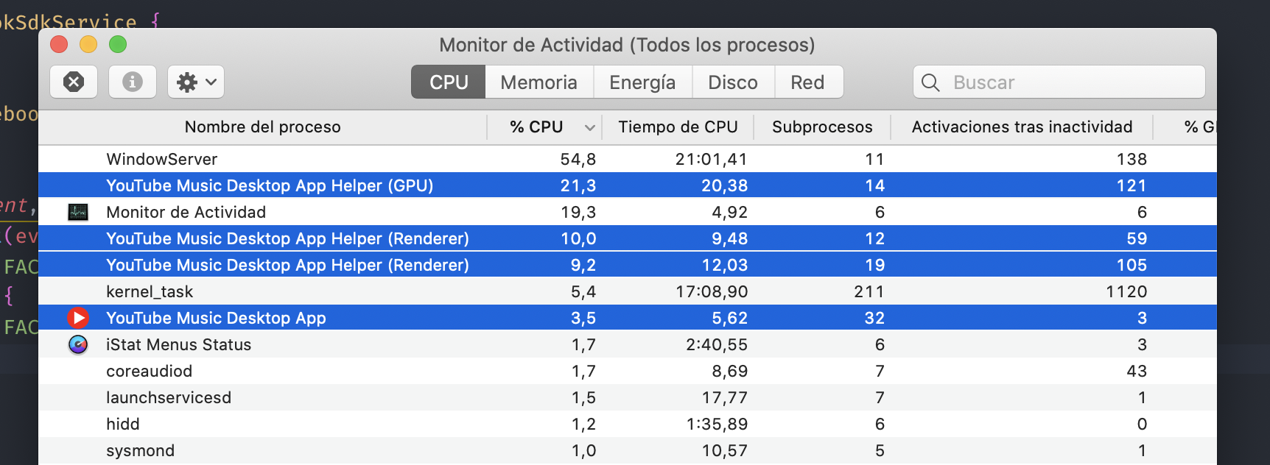Image resolution: width=1270 pixels, height=465 pixels.
Task: Sort by Tiempo de CPU column
Action: tap(678, 127)
